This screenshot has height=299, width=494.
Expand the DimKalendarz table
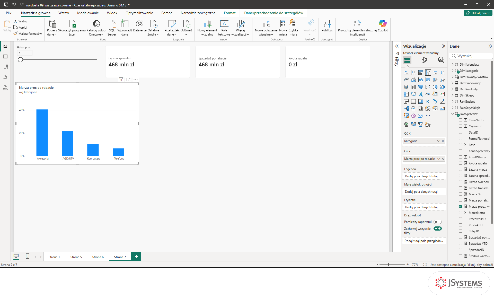[453, 64]
